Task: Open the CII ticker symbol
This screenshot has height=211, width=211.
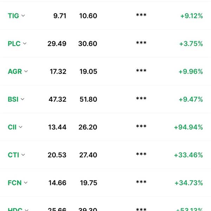Action: (12, 127)
